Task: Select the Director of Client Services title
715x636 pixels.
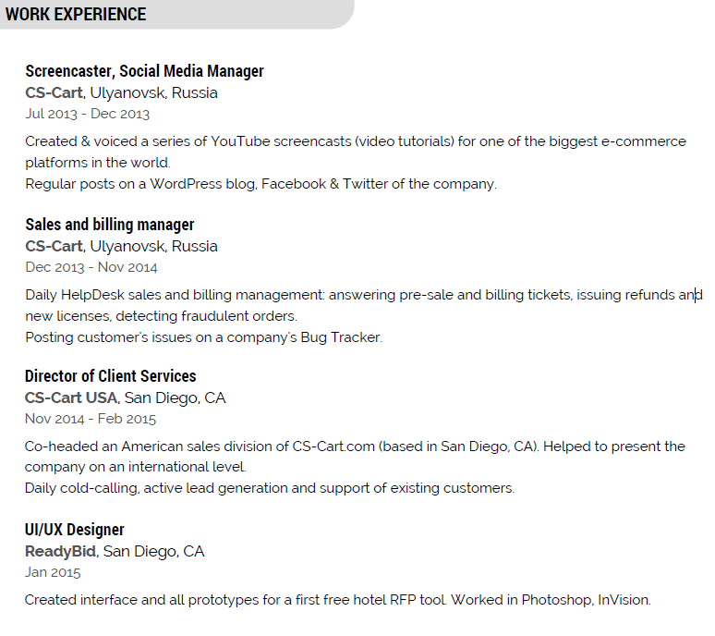Action: [x=110, y=376]
